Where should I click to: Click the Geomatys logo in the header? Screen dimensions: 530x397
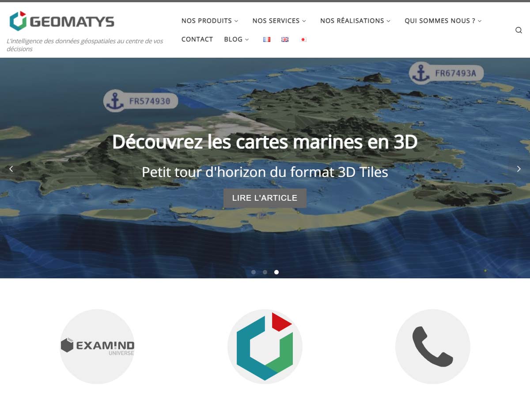point(61,21)
